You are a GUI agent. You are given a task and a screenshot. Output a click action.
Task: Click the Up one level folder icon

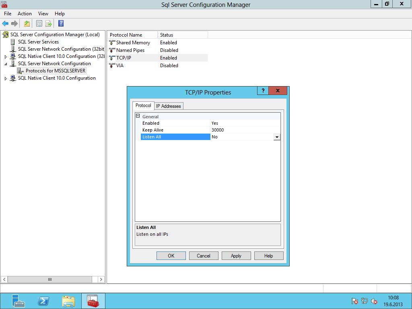pos(27,24)
